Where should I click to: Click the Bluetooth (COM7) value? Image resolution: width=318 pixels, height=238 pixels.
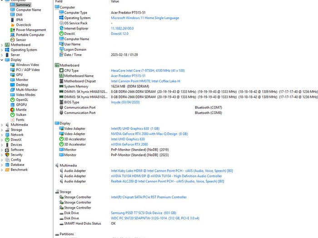pyautogui.click(x=208, y=107)
